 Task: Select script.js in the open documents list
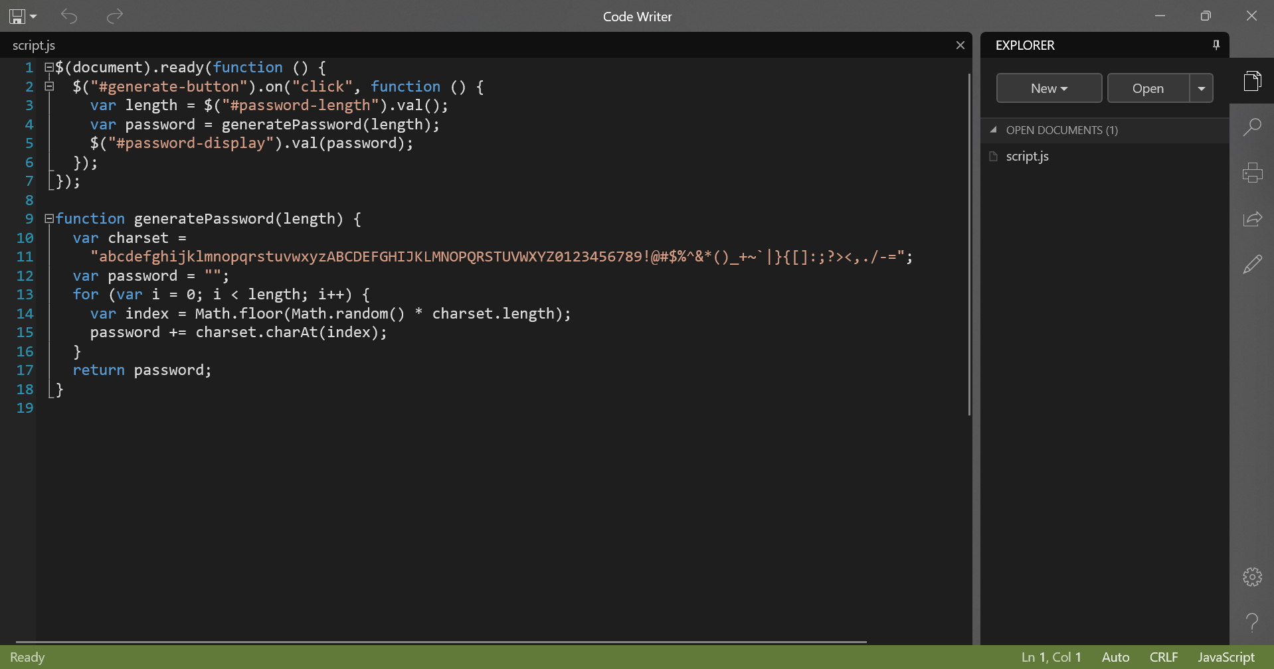[x=1027, y=156]
